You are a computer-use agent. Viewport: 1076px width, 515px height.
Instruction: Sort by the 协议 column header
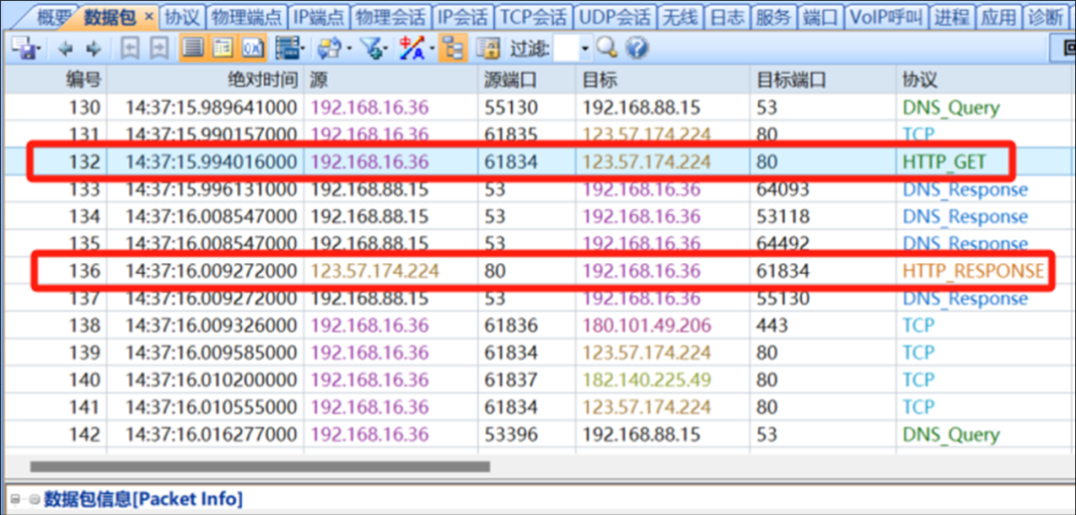[985, 80]
